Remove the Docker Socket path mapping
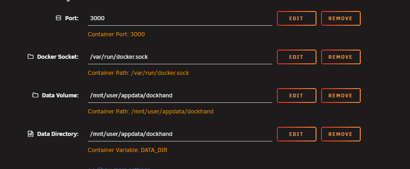The width and height of the screenshot is (410, 169). click(x=341, y=57)
